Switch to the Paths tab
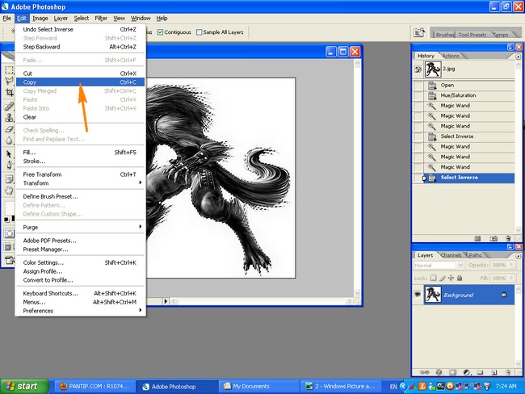Screen dimensions: 525x394 pyautogui.click(x=475, y=255)
